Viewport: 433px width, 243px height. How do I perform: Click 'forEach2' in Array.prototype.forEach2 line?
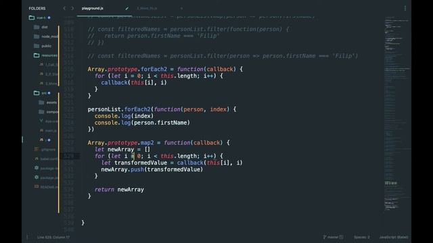pos(154,69)
